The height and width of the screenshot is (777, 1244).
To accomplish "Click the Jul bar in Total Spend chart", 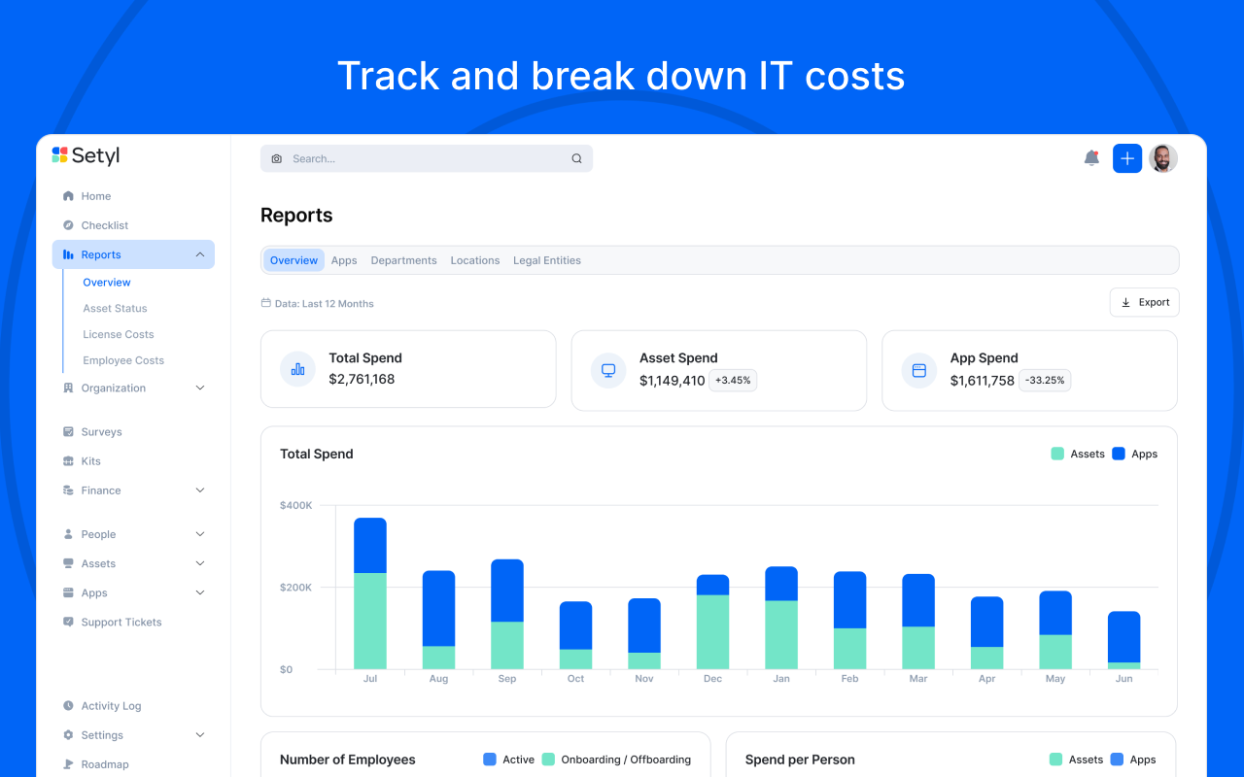I will [x=370, y=593].
